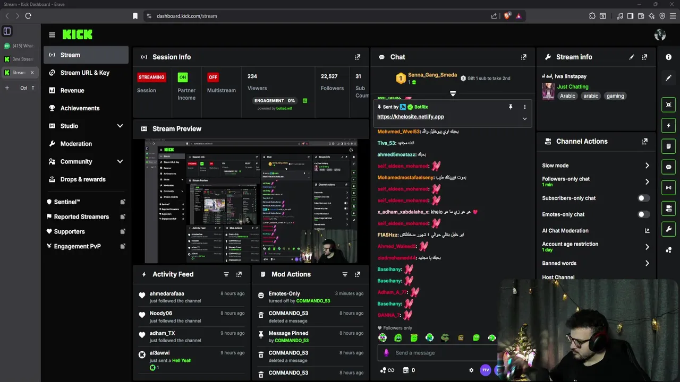
Task: Open Banned words arrow
Action: (x=647, y=263)
